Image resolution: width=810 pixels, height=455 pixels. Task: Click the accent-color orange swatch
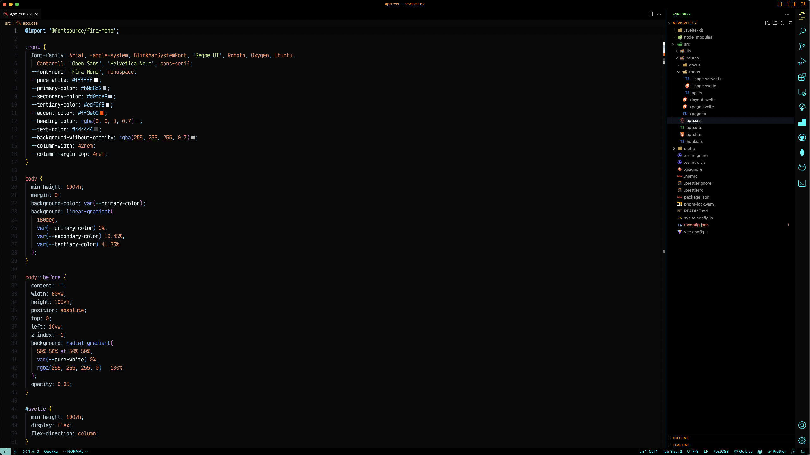[x=102, y=113]
